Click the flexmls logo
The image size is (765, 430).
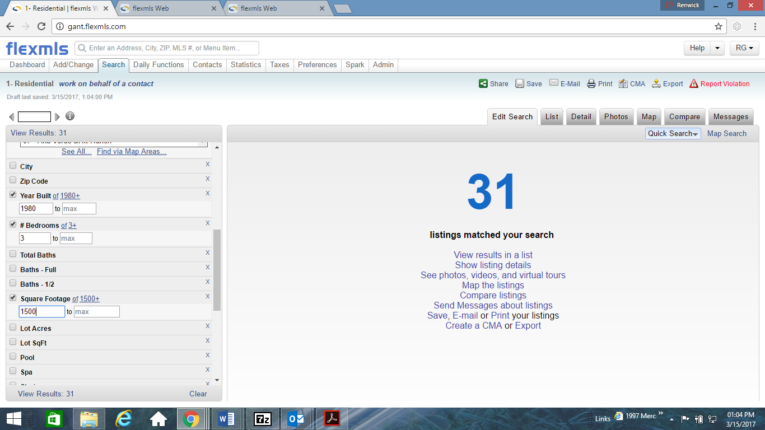pos(37,49)
